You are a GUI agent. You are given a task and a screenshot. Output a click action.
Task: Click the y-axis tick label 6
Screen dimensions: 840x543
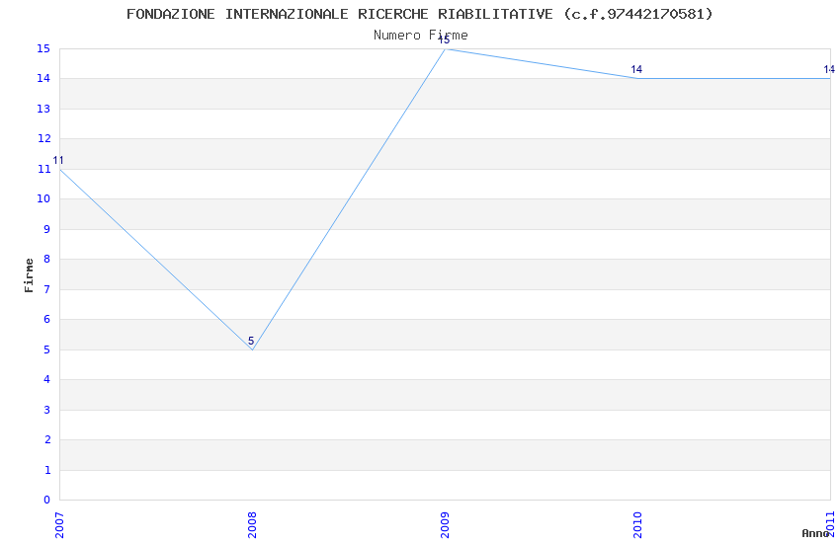(47, 319)
